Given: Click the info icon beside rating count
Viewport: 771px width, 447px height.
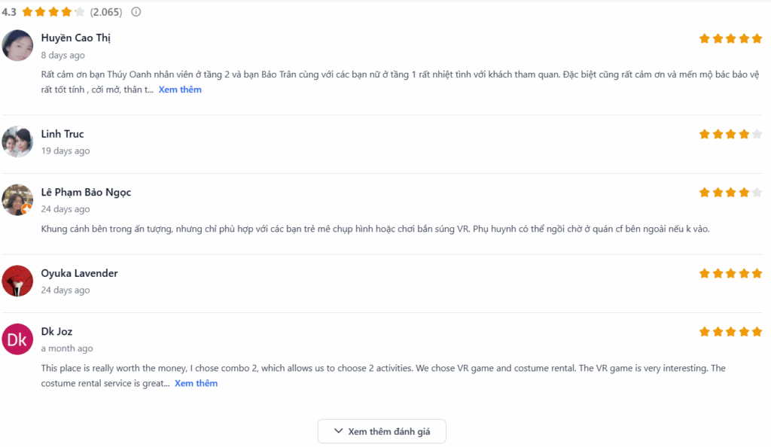Looking at the screenshot, I should [136, 12].
